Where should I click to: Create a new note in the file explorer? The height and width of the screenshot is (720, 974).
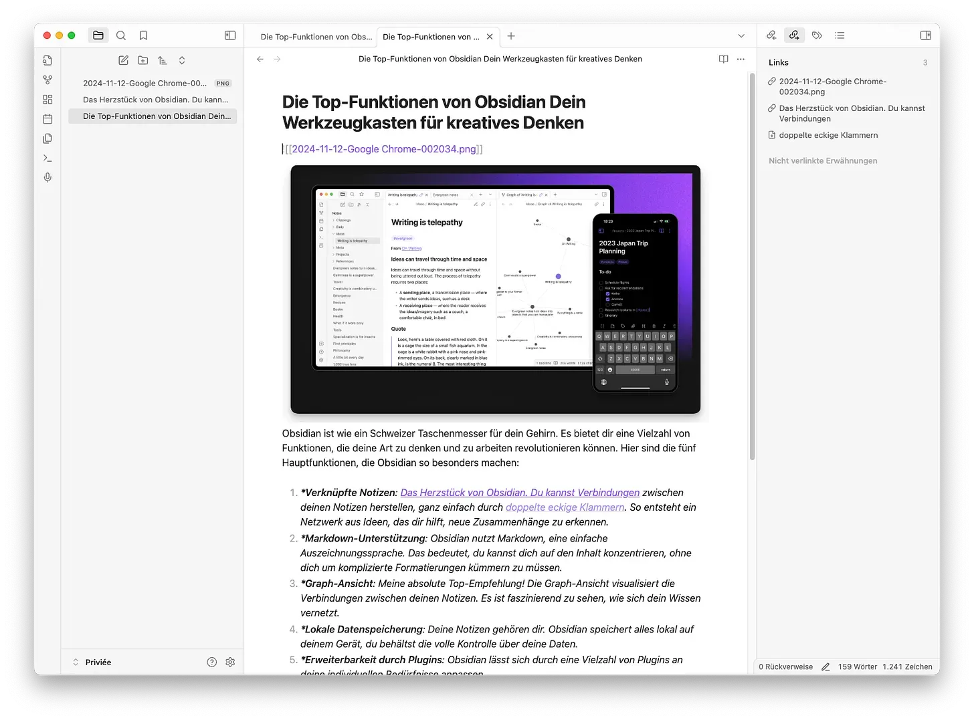tap(123, 60)
